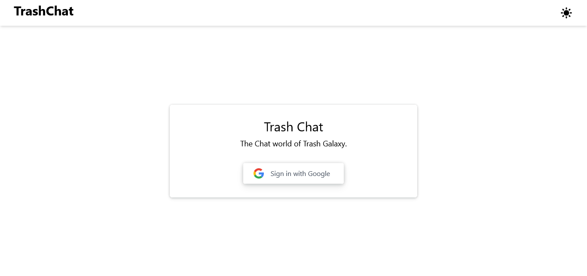Click the header bar of TrashChat
587x276 pixels.
[x=293, y=13]
